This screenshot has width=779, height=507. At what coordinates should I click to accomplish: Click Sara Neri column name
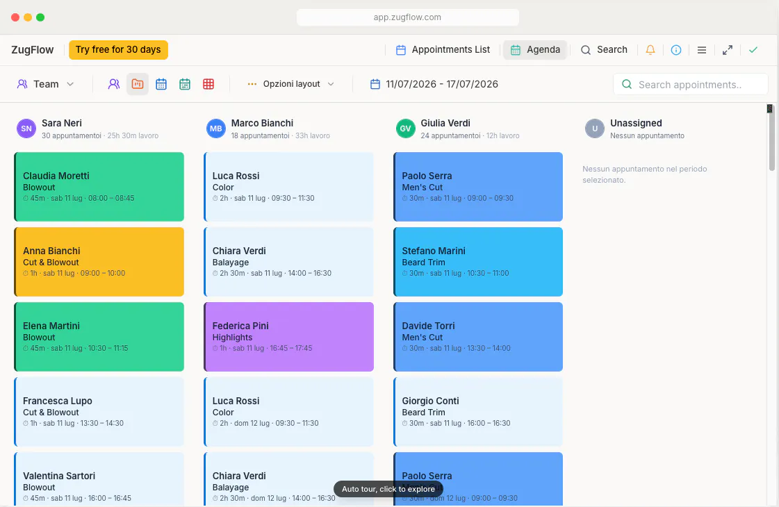click(62, 123)
